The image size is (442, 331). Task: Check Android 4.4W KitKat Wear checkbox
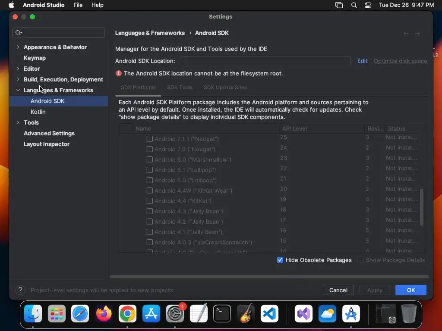150,190
